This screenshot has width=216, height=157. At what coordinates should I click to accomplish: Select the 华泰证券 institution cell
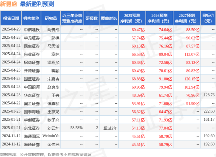32,95
